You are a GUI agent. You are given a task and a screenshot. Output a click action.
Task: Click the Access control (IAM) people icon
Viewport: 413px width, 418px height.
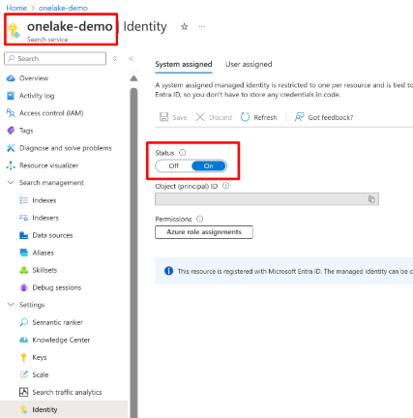[11, 113]
